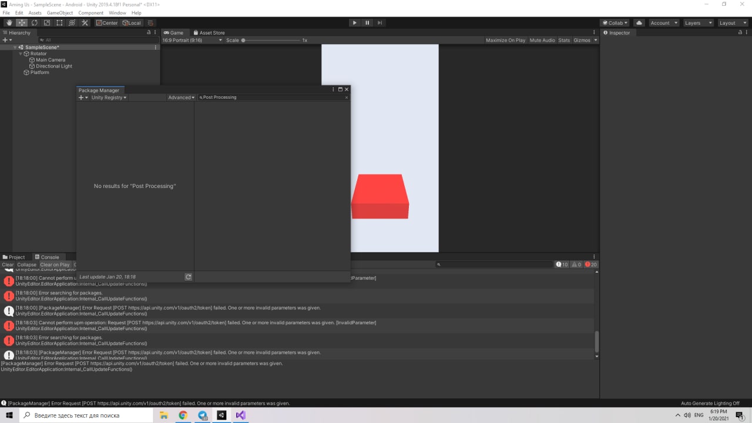Image resolution: width=752 pixels, height=423 pixels.
Task: Toggle console warning messages filter showing 0
Action: pos(576,264)
